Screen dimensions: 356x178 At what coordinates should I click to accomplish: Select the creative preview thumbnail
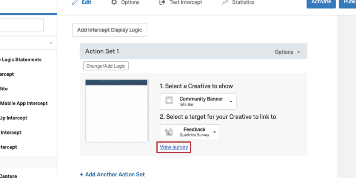coord(117,110)
